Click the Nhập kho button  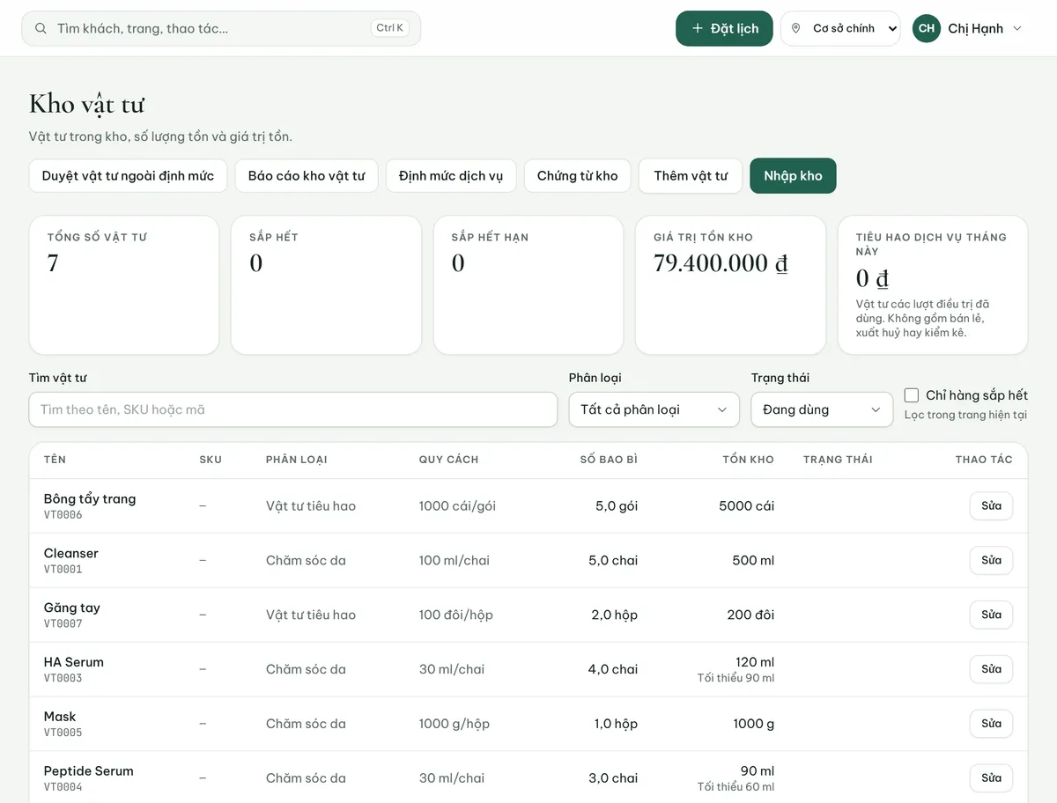point(793,175)
